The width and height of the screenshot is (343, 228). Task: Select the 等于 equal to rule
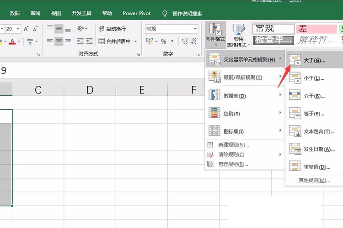(315, 114)
